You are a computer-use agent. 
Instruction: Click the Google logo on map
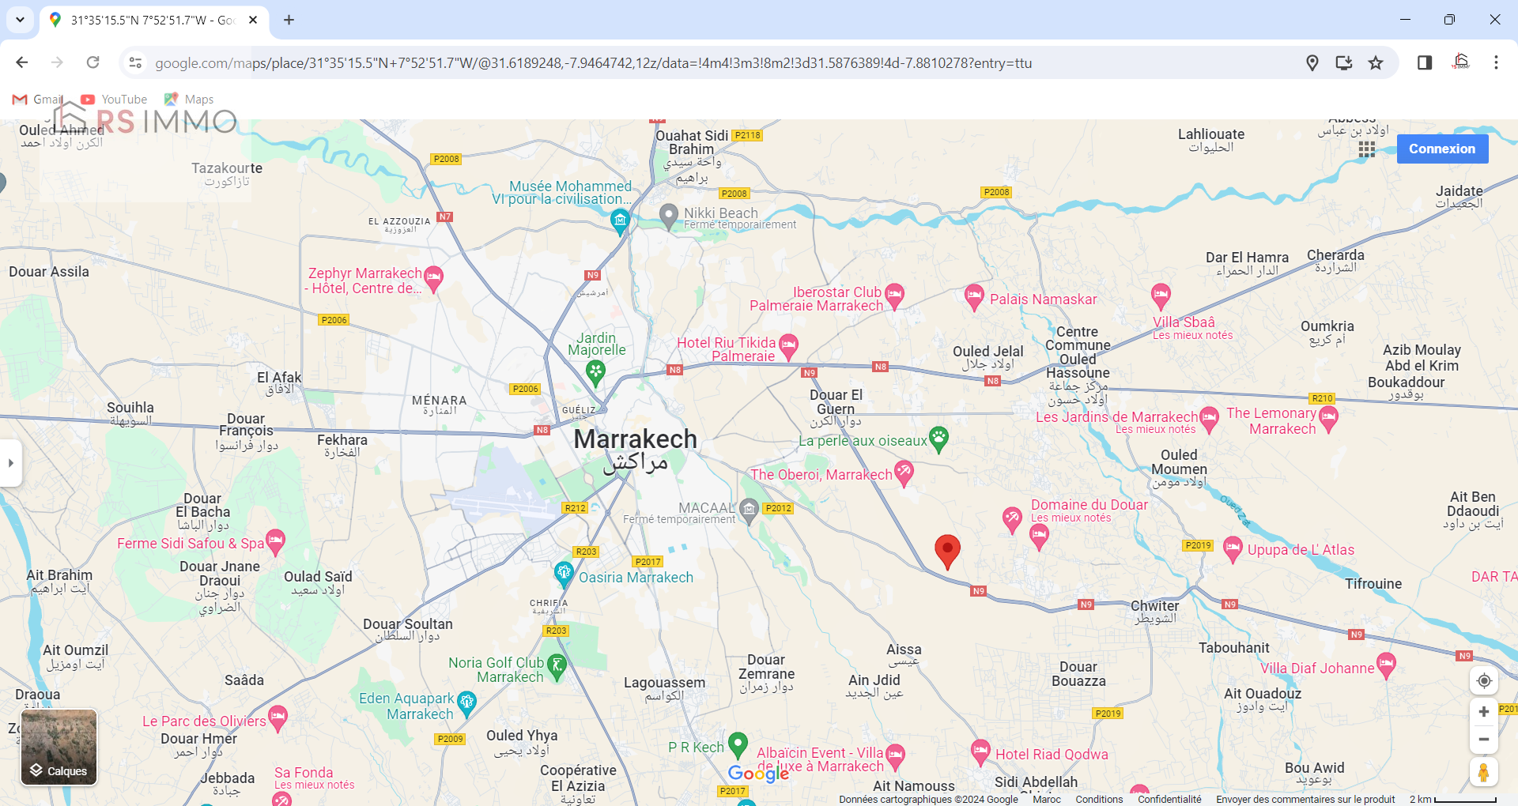[x=758, y=773]
